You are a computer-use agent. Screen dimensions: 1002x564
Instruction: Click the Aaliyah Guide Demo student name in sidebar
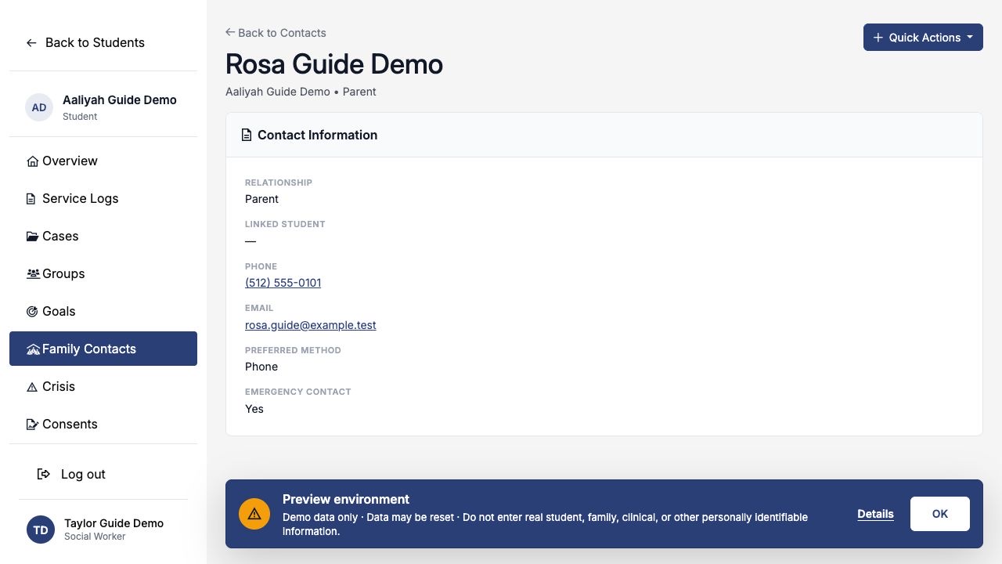(120, 100)
